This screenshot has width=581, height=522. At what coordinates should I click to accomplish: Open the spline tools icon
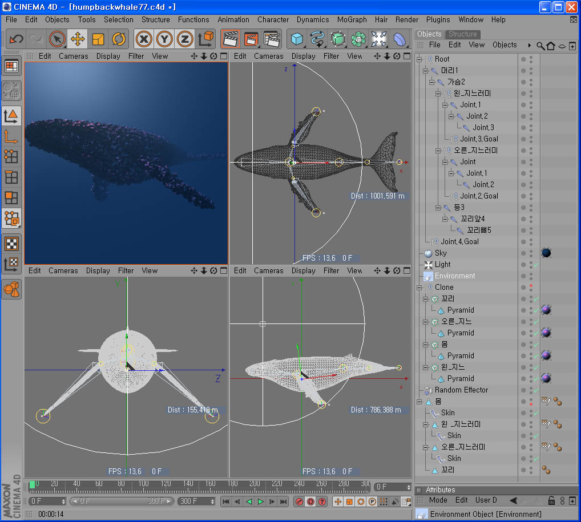(317, 39)
